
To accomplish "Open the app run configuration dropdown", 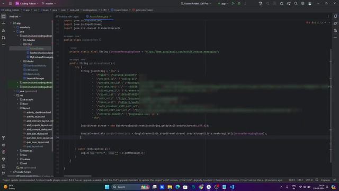I will click(222, 4).
